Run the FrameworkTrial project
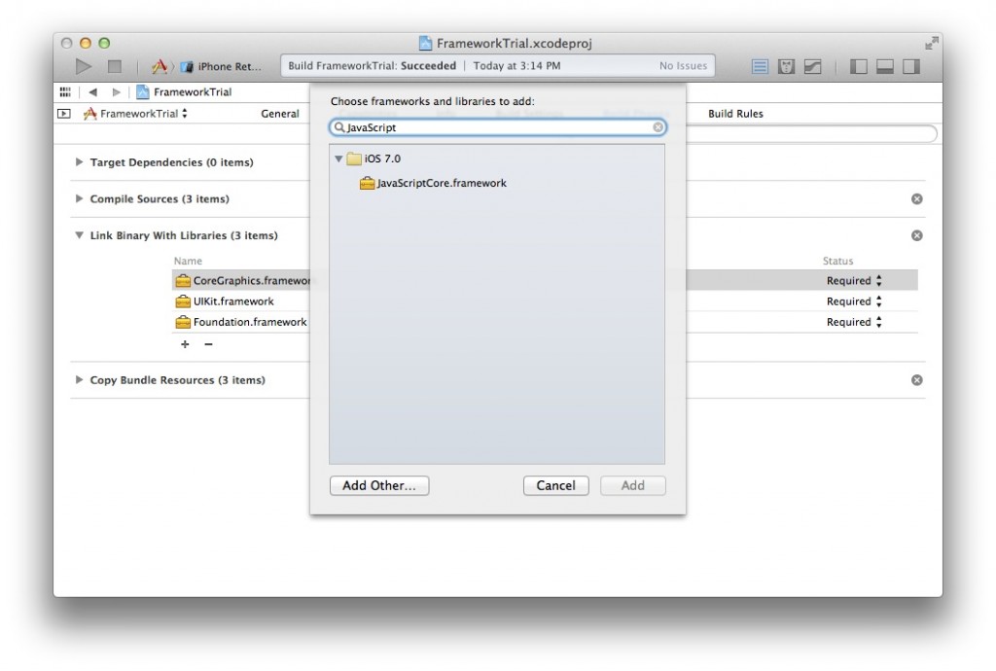996x671 pixels. point(84,66)
